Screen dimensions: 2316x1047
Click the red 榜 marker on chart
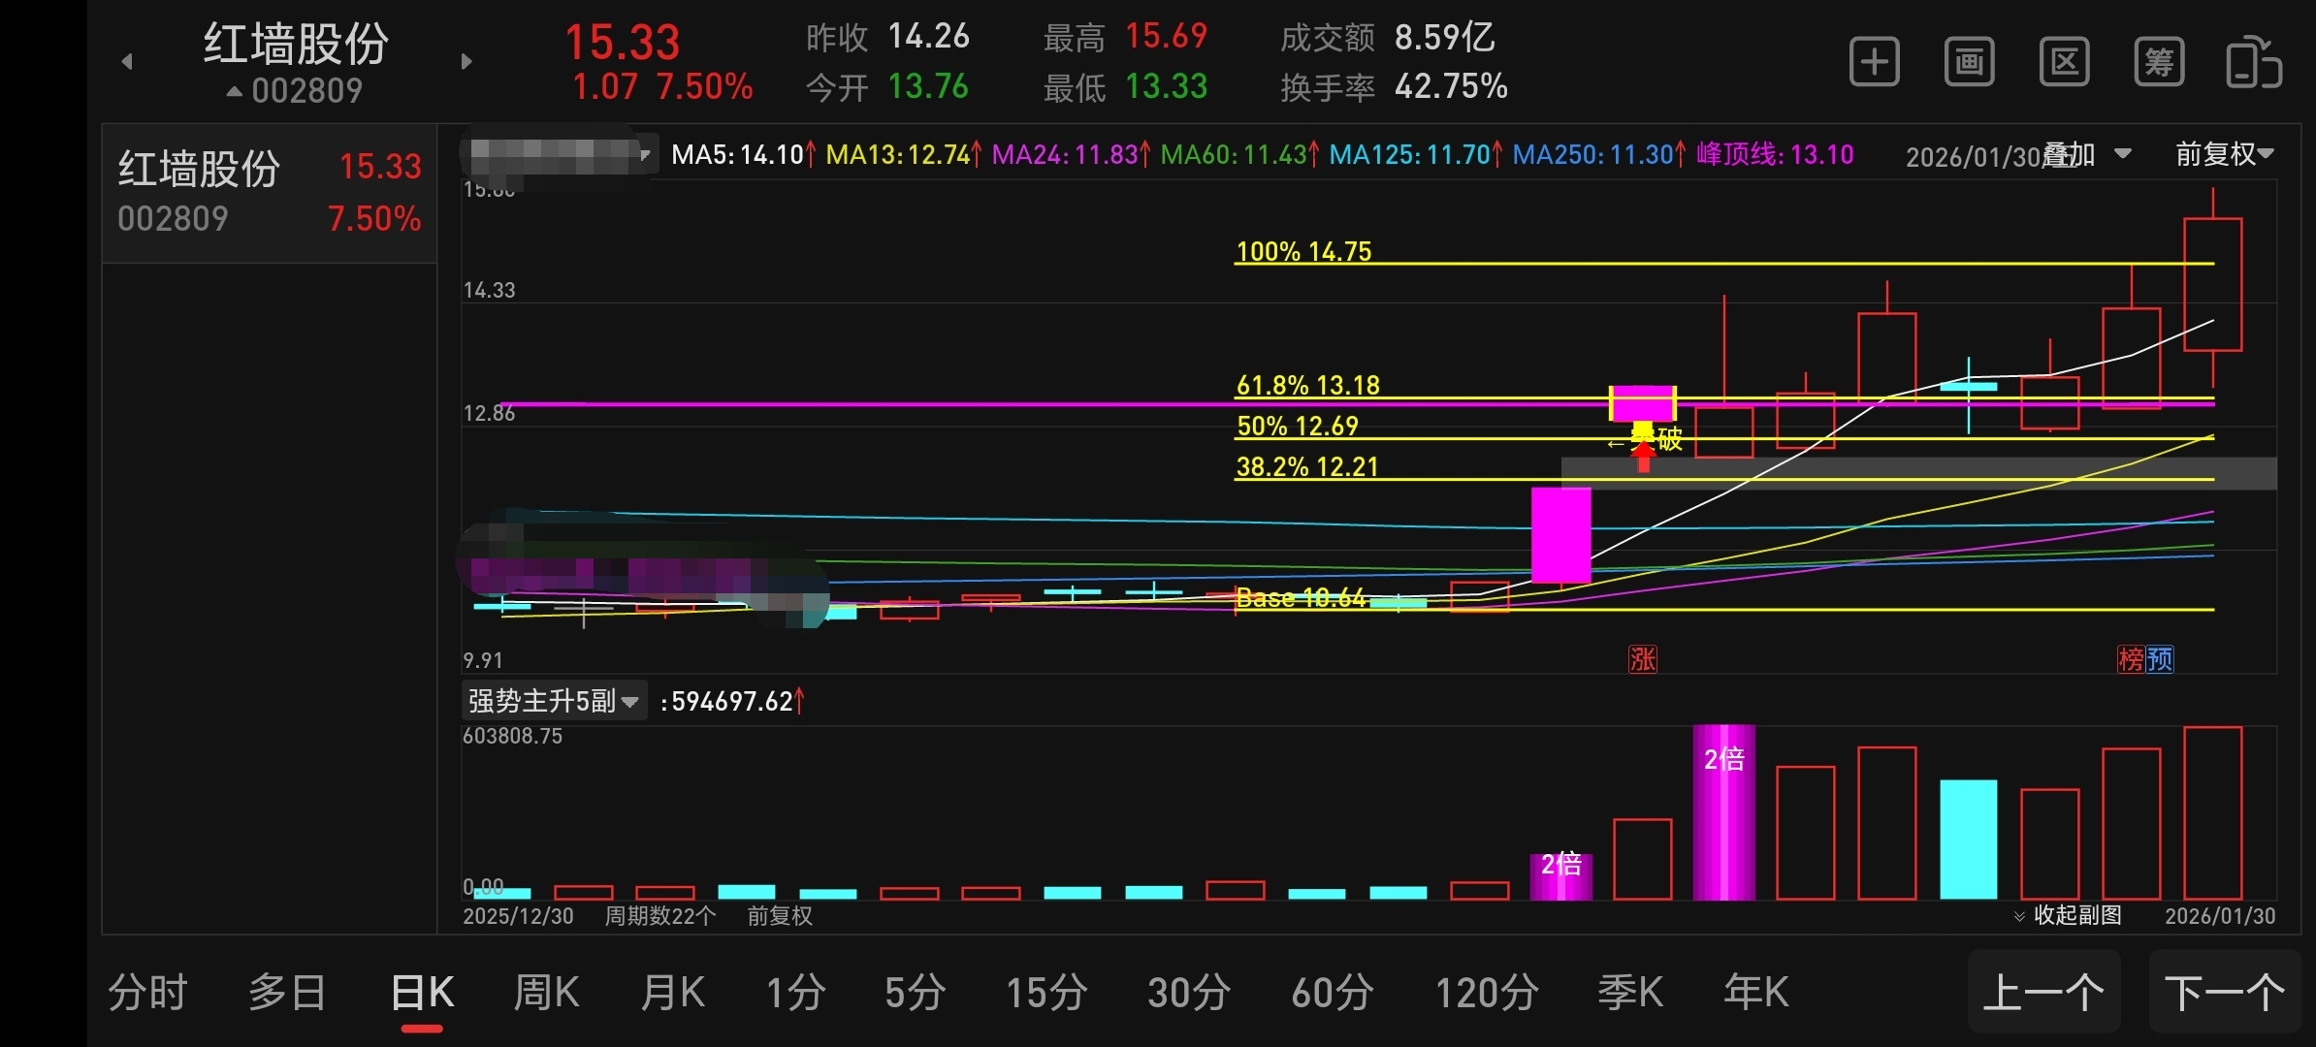tap(2130, 660)
